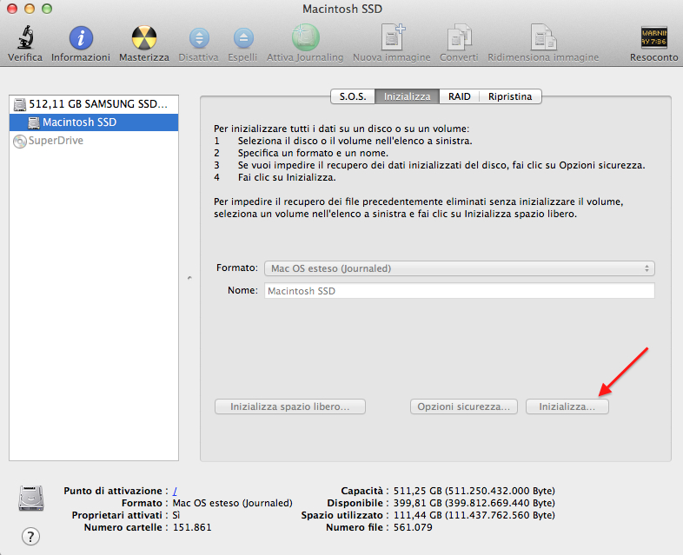The width and height of the screenshot is (683, 555).
Task: Click Spazio utilizzato value 111,44 GB
Action: (x=474, y=515)
